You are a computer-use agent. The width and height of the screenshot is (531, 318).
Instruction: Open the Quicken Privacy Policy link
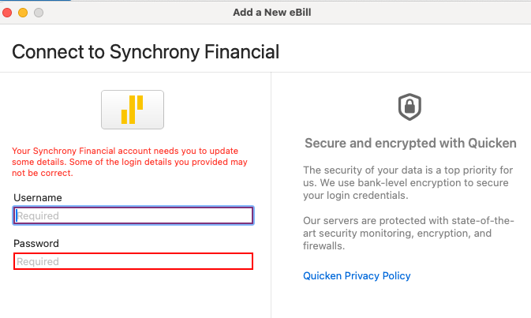(357, 275)
